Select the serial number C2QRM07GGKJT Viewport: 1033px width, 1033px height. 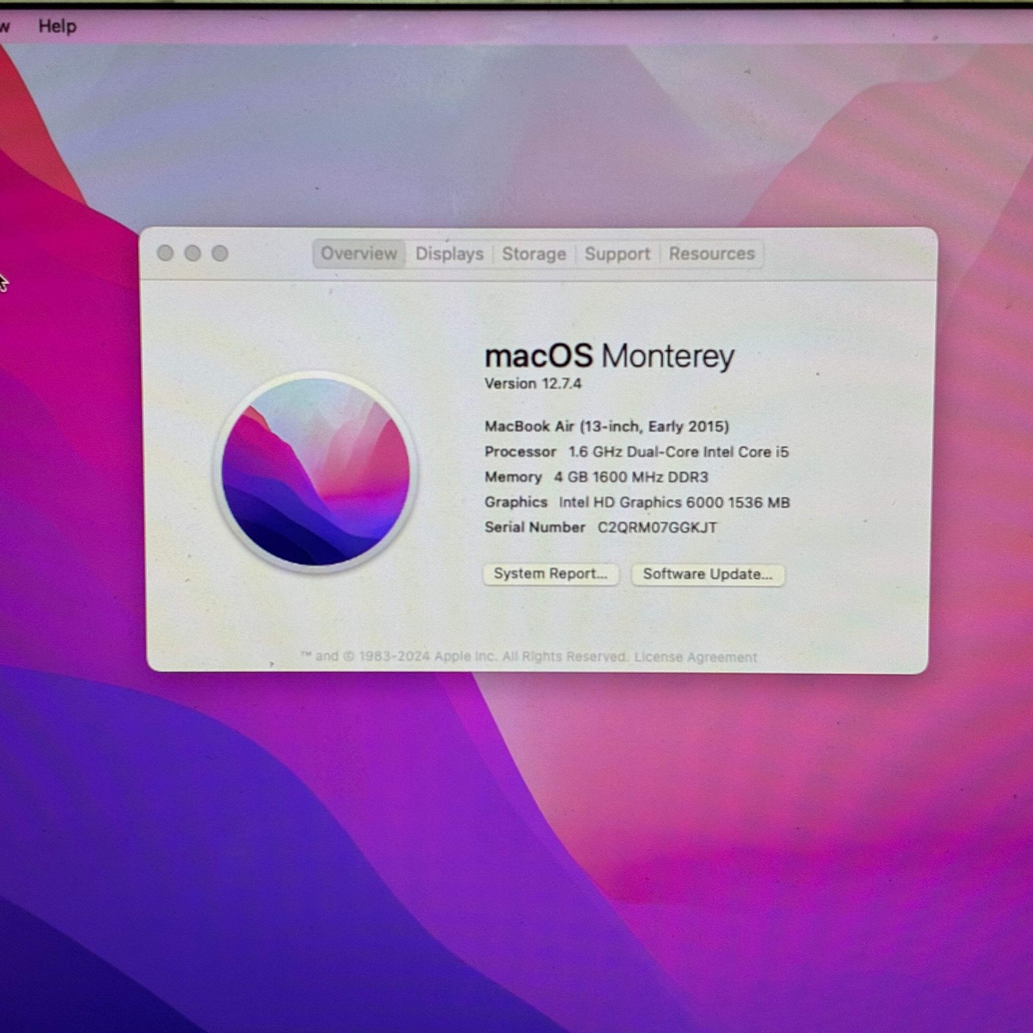click(657, 527)
